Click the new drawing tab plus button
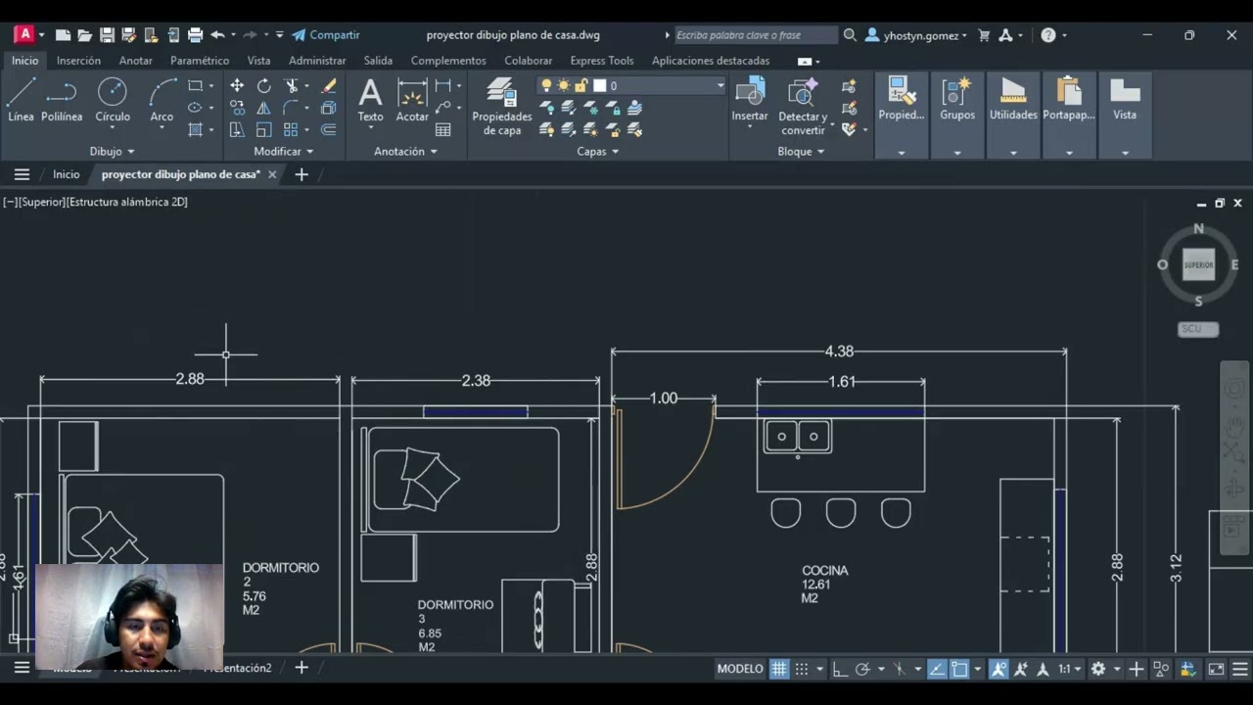Screen dimensions: 1253x705 [302, 174]
